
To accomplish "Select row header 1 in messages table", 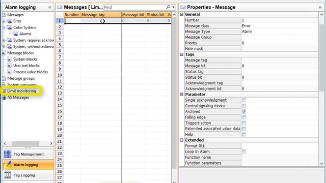I will (x=60, y=21).
